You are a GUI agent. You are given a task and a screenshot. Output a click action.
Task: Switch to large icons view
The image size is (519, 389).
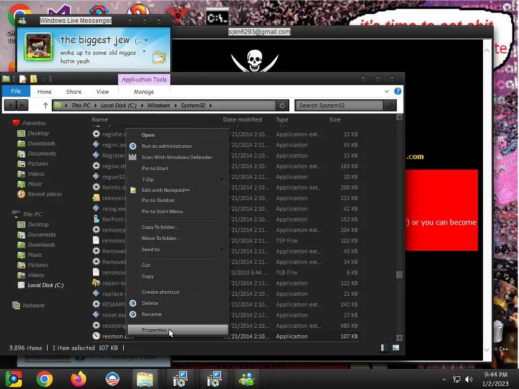(x=395, y=347)
